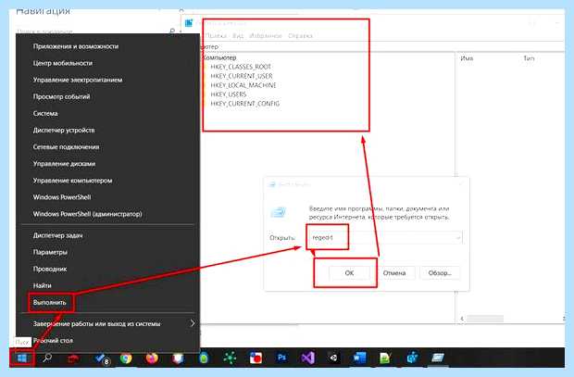Open 'Управление дисками' menu entry
The image size is (574, 377).
pos(64,164)
